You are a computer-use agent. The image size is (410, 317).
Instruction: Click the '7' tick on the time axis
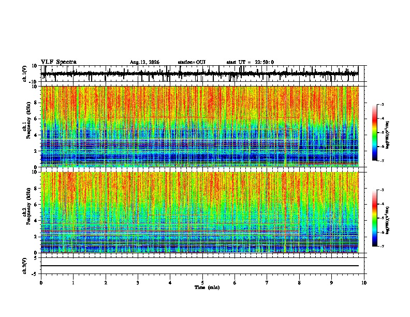click(267, 283)
